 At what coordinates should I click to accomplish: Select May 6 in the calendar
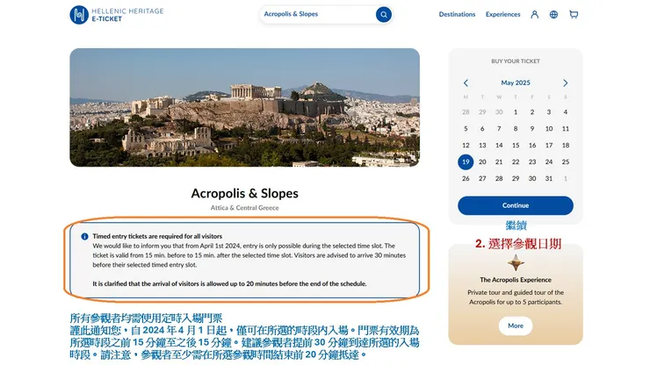[x=482, y=129]
